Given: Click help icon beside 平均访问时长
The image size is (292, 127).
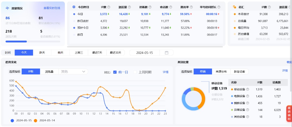Looking at the screenshot, I should tap(218, 7).
